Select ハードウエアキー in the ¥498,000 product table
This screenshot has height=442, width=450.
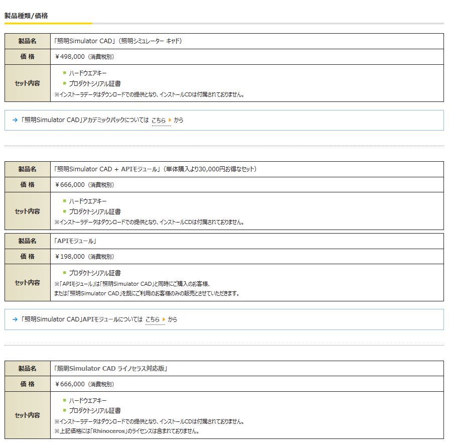(87, 73)
